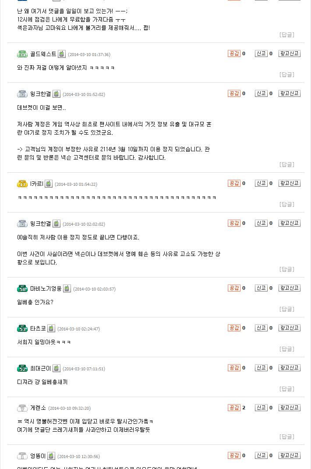Click the mobile phone icon next to 최대근이
The width and height of the screenshot is (311, 469).
[x=57, y=368]
